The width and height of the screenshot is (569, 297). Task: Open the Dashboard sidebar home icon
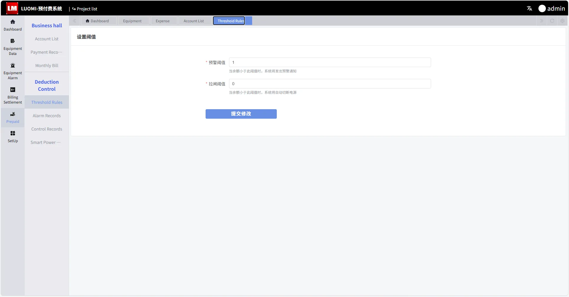point(12,22)
